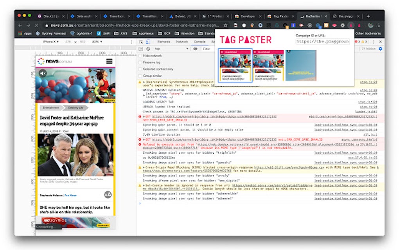Enable the Hide network checkbox

coord(140,56)
